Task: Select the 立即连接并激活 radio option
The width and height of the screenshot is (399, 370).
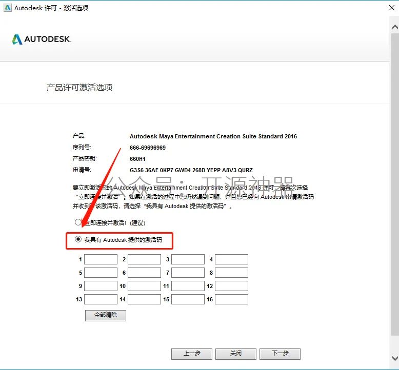Action: 78,222
